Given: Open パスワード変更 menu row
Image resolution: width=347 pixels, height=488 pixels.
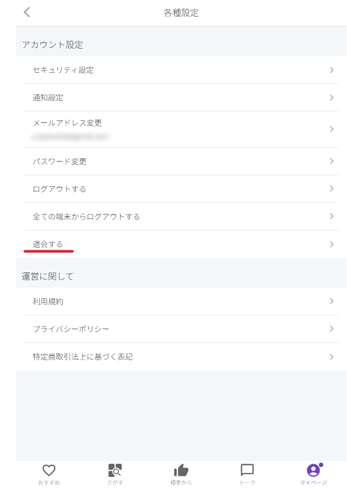Looking at the screenshot, I should click(x=181, y=162).
